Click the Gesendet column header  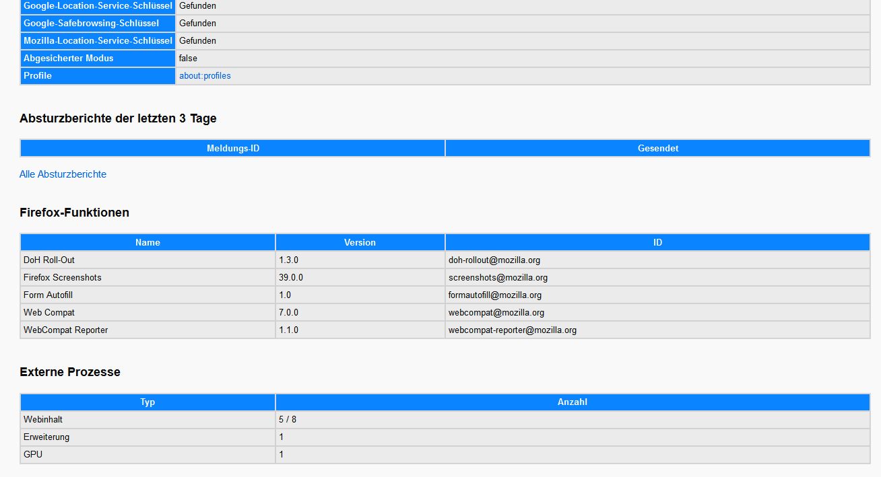tap(657, 148)
